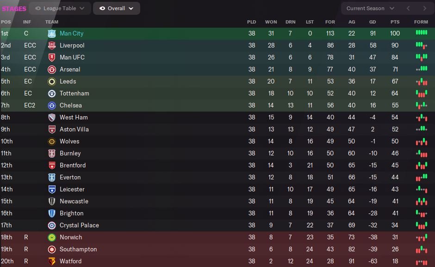Viewport: 435px width, 267px height.
Task: Click the Man City club badge icon
Action: click(x=52, y=34)
